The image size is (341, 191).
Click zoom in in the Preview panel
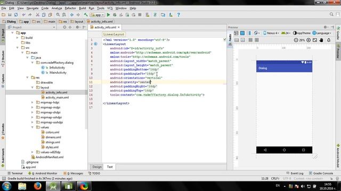coord(308,40)
